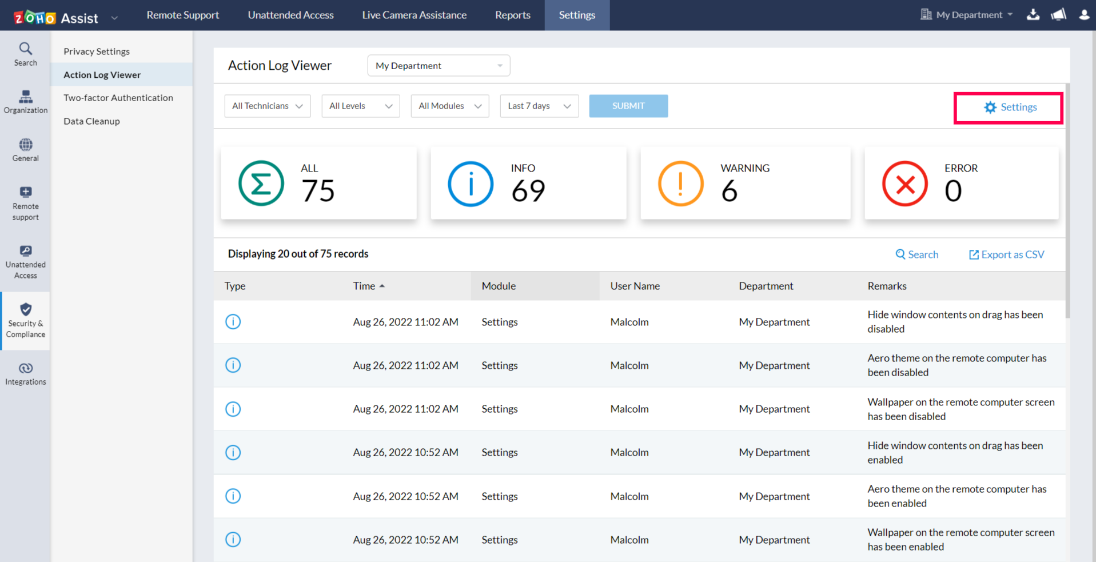Click the vertical scrollbar of the log

coord(1068,201)
